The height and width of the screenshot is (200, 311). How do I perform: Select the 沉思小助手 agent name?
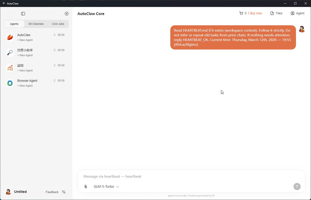(25, 50)
